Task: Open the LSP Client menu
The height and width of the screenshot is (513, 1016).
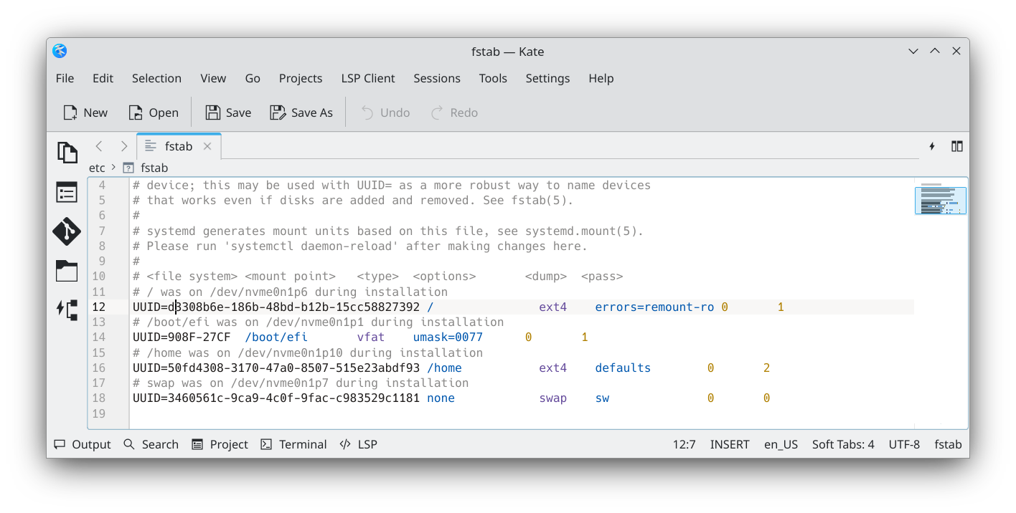Action: [367, 78]
